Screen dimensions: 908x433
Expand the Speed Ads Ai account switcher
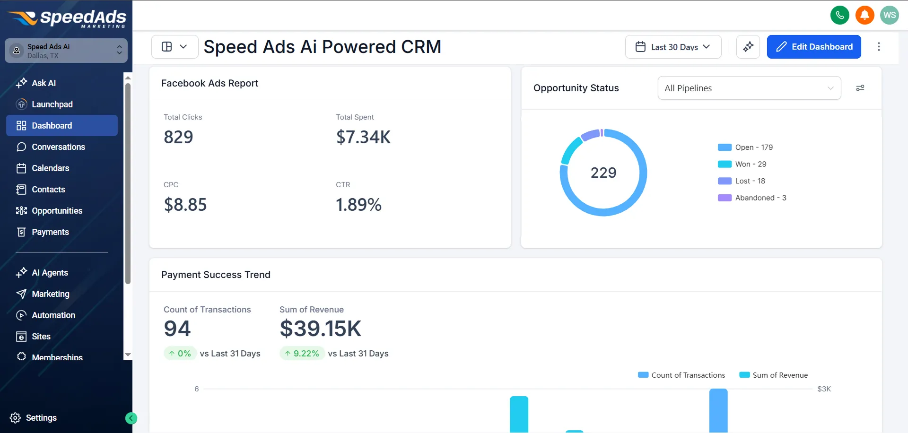point(66,51)
